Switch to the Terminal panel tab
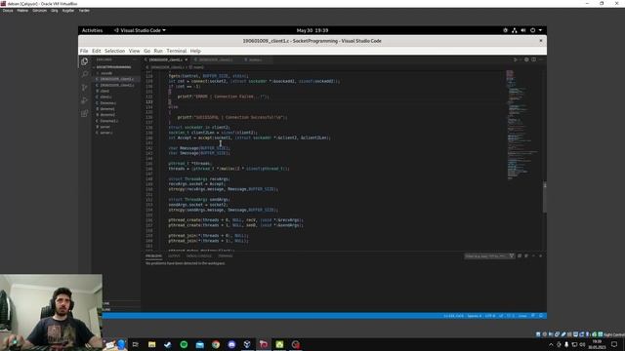Screen dimensions: 625x351 point(226,255)
